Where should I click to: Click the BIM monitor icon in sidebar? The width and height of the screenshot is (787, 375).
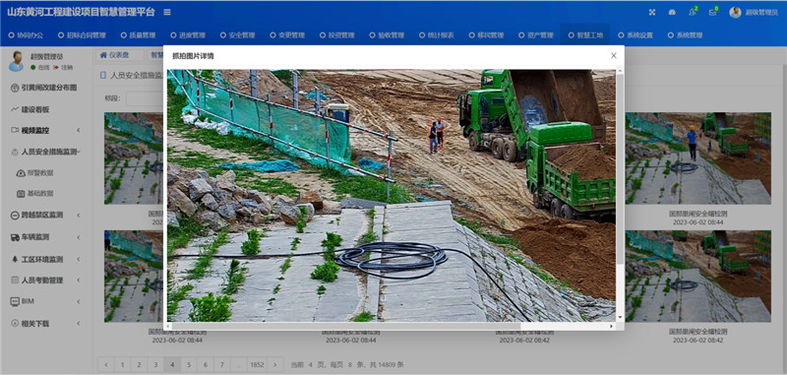tap(15, 301)
